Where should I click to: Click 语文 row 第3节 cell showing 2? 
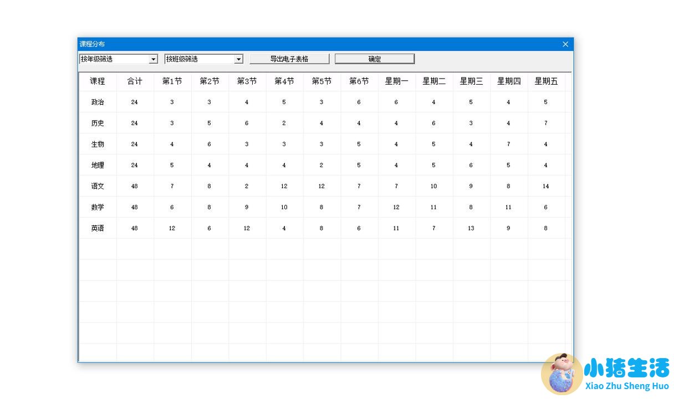(x=247, y=186)
